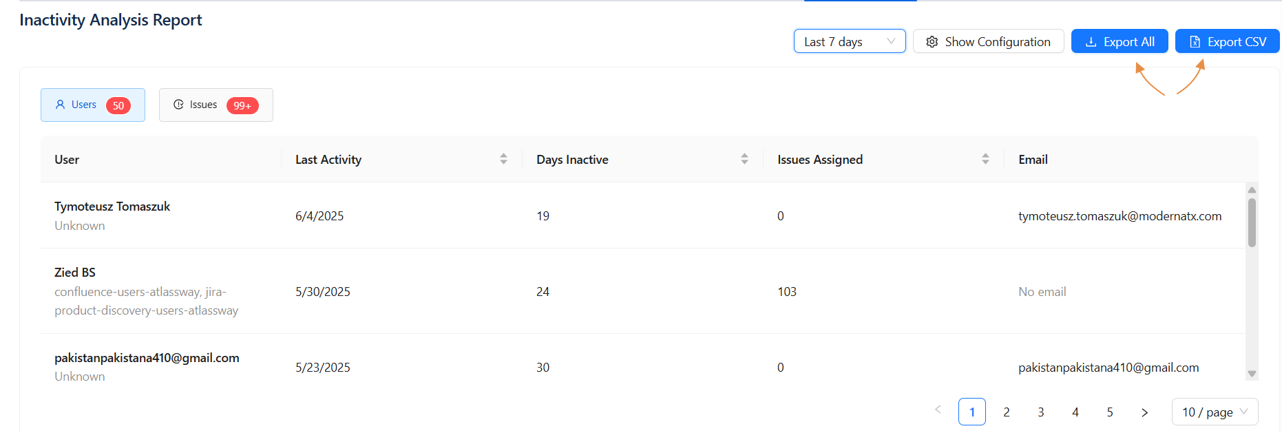The width and height of the screenshot is (1282, 433).
Task: Go to next page arrow
Action: [x=1144, y=412]
